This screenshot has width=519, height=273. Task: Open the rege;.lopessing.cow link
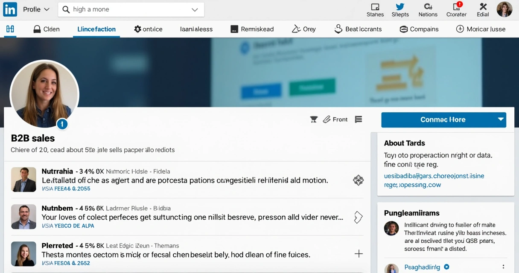tap(412, 185)
